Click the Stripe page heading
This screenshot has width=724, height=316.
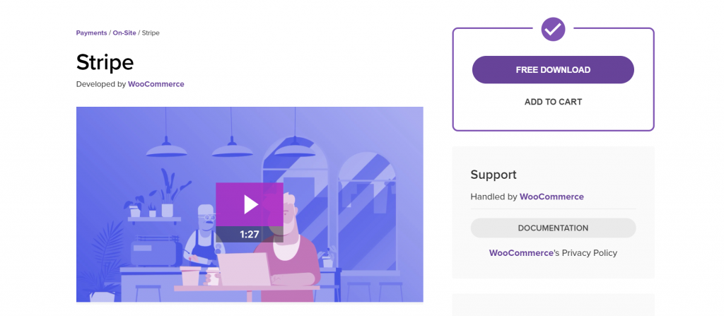(x=105, y=62)
